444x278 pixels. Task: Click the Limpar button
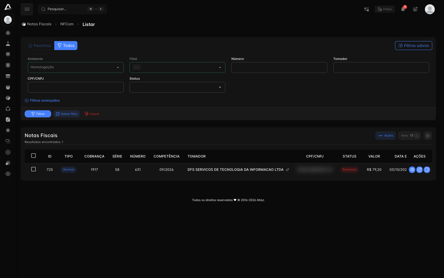[x=92, y=114]
